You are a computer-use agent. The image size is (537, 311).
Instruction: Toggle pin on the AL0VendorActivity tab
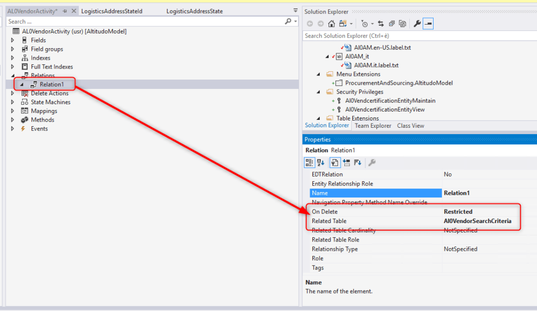64,11
